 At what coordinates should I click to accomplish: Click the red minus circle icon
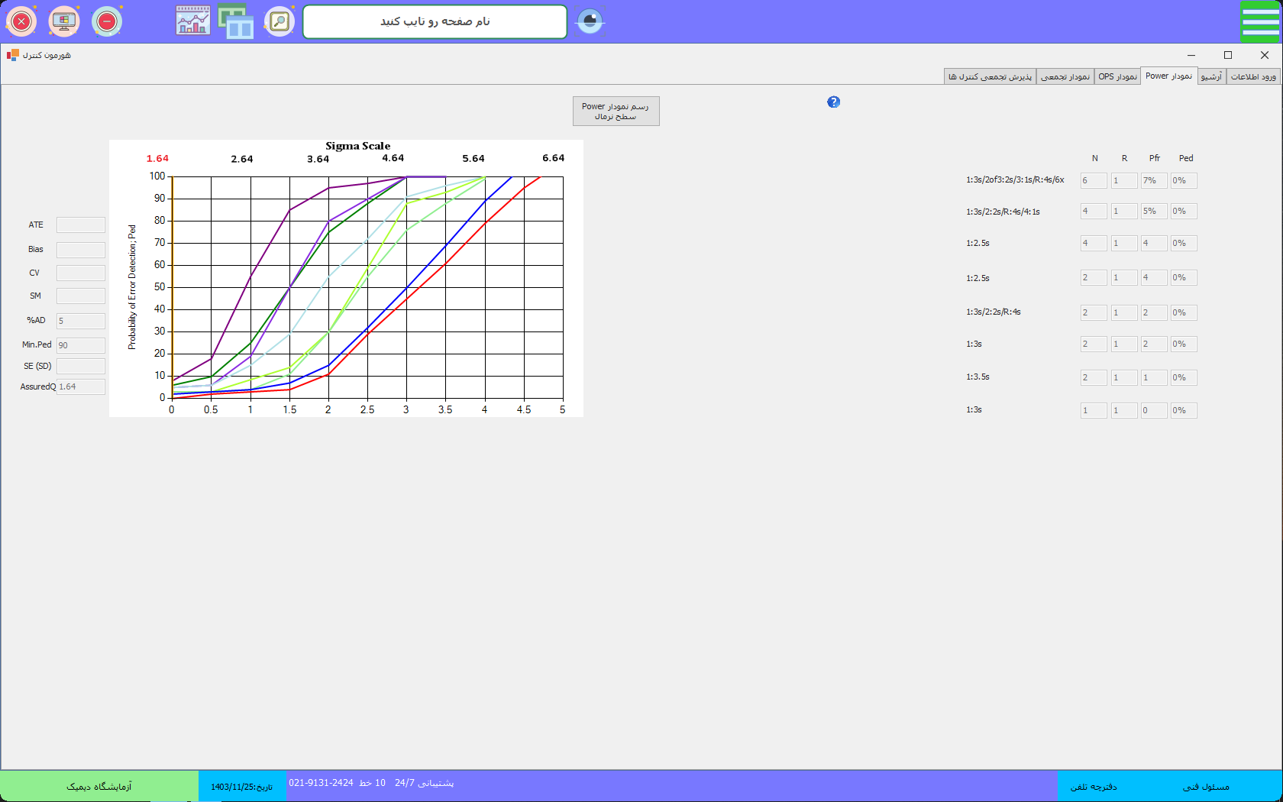[107, 21]
